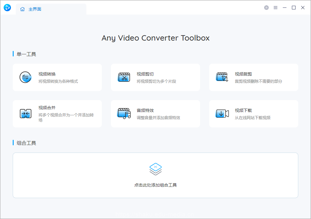Select the 视频裁剪 tool card
311x219 pixels.
253,77
